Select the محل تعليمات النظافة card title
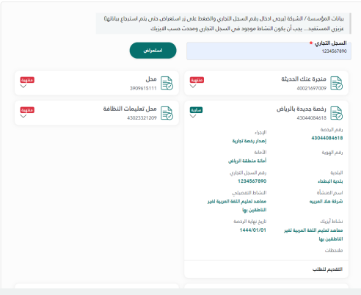The image size is (361, 295). [130, 109]
